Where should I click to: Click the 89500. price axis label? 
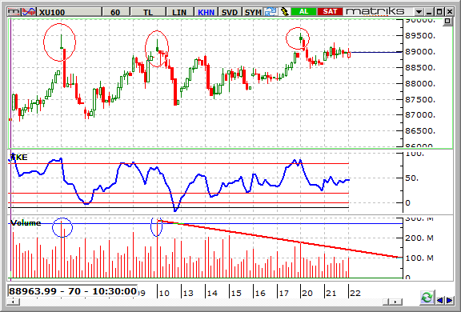[420, 35]
